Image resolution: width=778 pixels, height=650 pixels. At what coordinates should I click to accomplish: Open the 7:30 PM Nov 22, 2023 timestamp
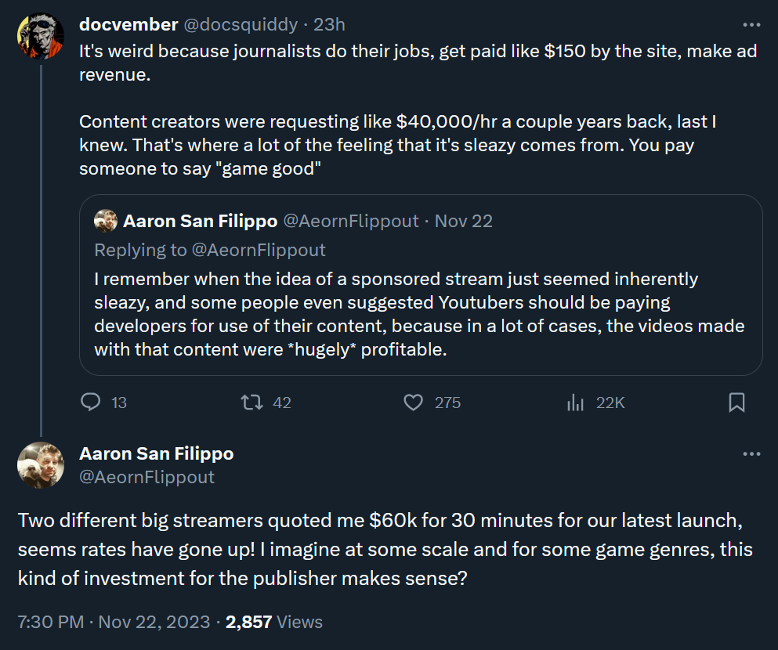tap(114, 622)
